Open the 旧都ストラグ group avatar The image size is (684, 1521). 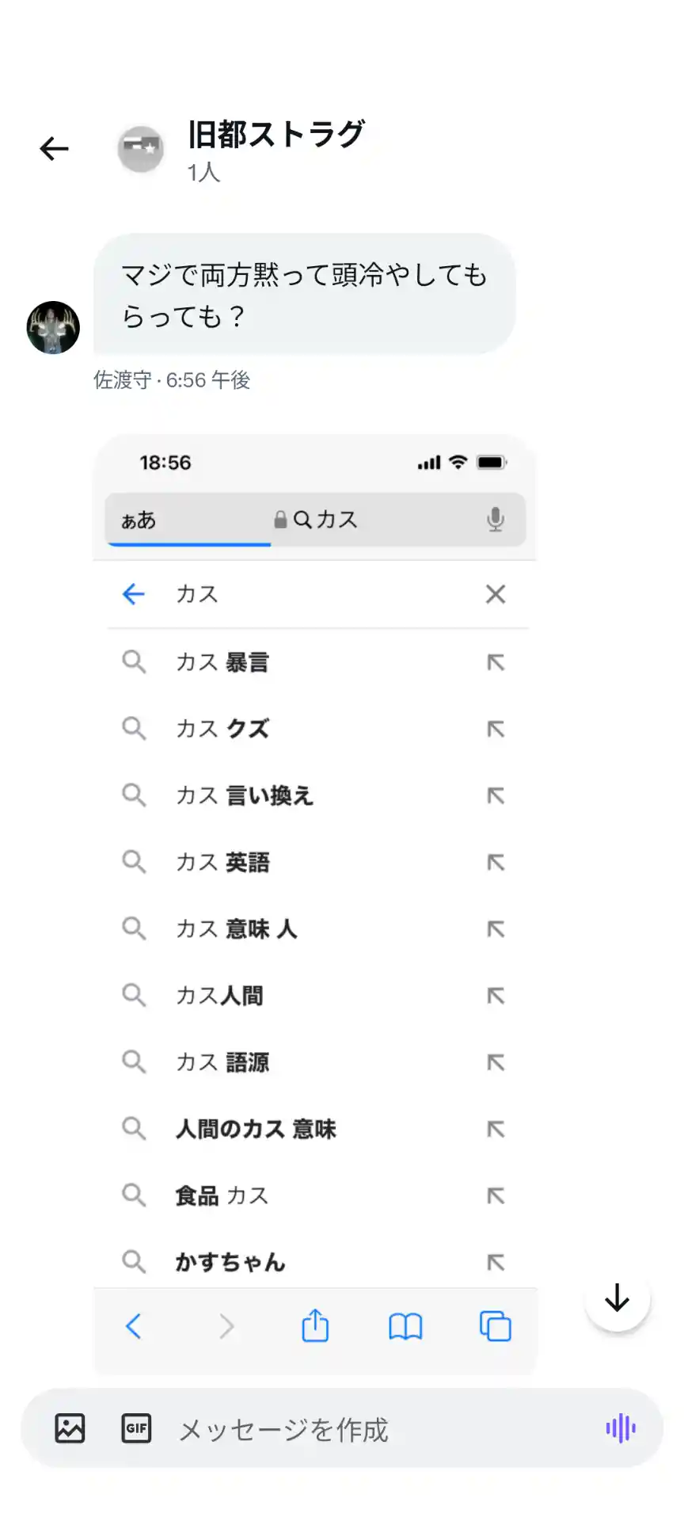(x=141, y=148)
